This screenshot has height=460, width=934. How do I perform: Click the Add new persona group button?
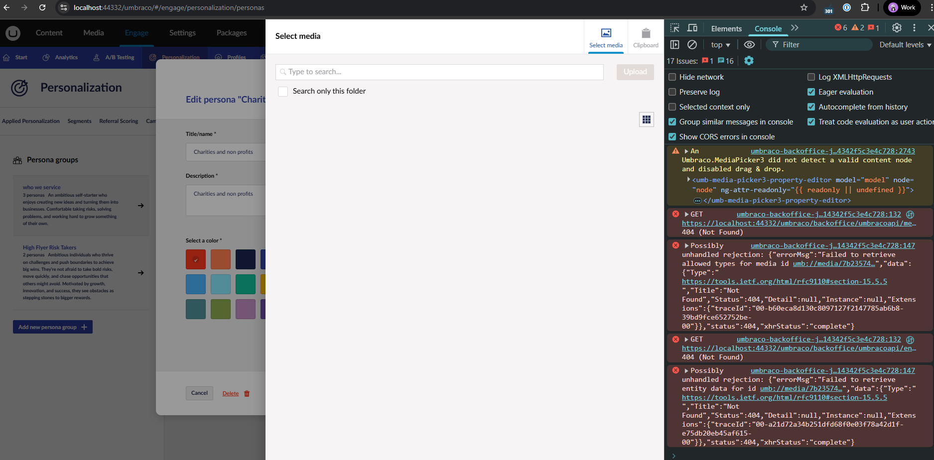click(x=53, y=327)
